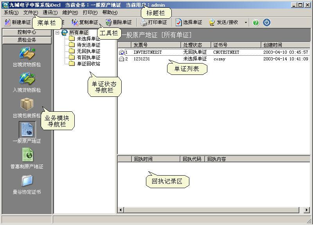Click the blue power exit icon

click(267, 22)
